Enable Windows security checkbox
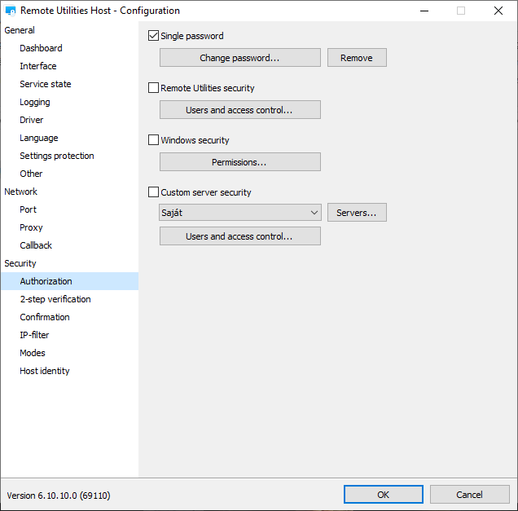This screenshot has width=518, height=511. [x=153, y=140]
